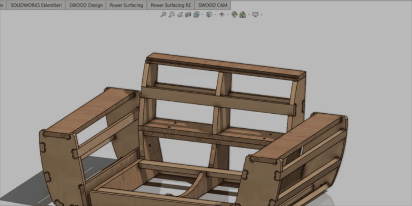This screenshot has width=412, height=206.
Task: Click the View Settings monitor icon
Action: click(x=255, y=14)
